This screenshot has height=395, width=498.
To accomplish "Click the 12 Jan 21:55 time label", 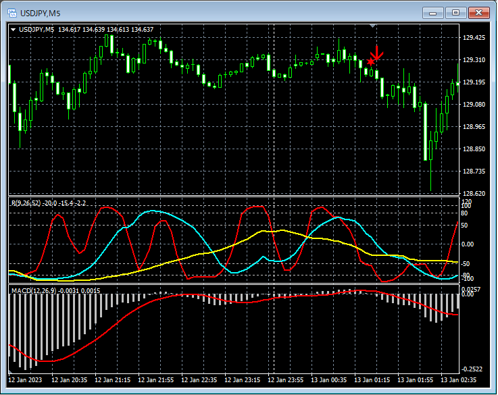I will pos(155,379).
